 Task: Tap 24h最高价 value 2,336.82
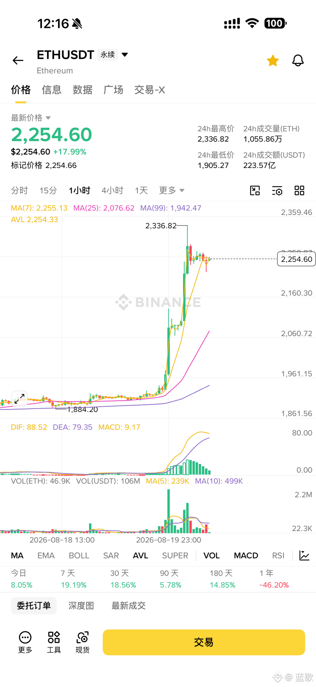(x=213, y=139)
